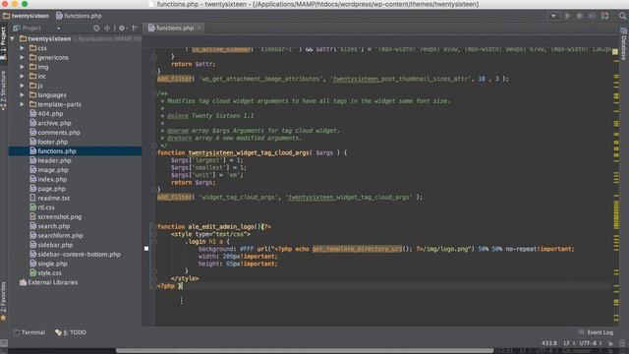Click the Hector inspector icon in status bar
Screen dimensions: 629x354
point(621,343)
